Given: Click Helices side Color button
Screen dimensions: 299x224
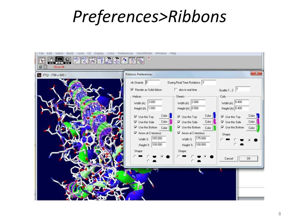Looking at the screenshot, I should point(164,122).
